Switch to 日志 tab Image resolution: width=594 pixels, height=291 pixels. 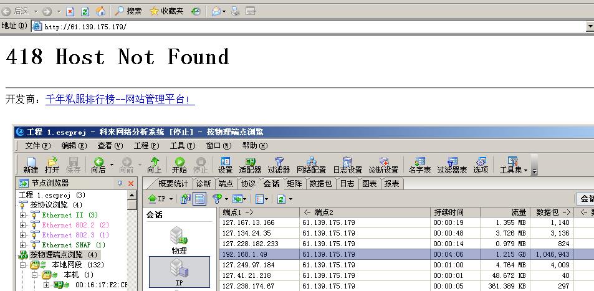347,184
